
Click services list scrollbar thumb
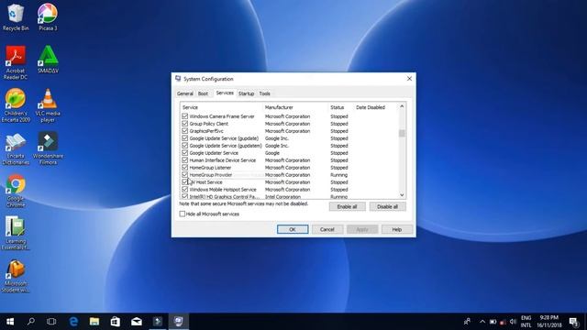pyautogui.click(x=402, y=133)
